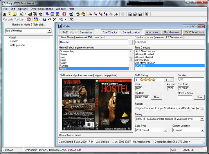209x154 pixels.
Task: Open the Case Type dropdown showing VOB Format
Action: pos(165,130)
